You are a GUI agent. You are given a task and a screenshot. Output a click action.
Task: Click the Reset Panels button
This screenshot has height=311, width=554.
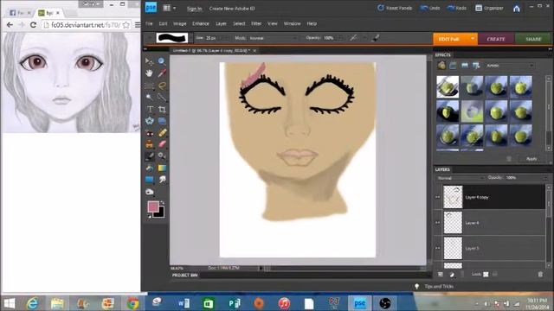pos(395,8)
